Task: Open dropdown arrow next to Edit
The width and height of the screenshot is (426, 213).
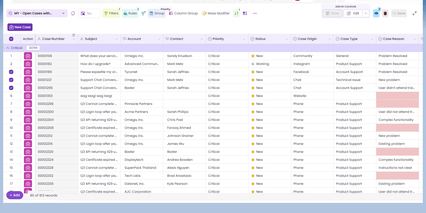Action: tap(366, 13)
